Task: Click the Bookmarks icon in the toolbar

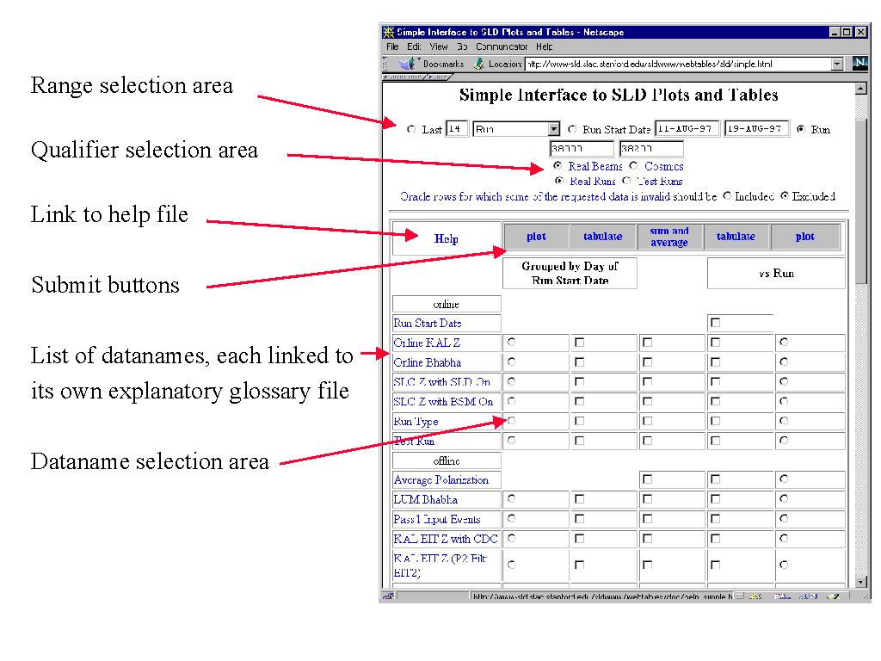Action: point(408,64)
